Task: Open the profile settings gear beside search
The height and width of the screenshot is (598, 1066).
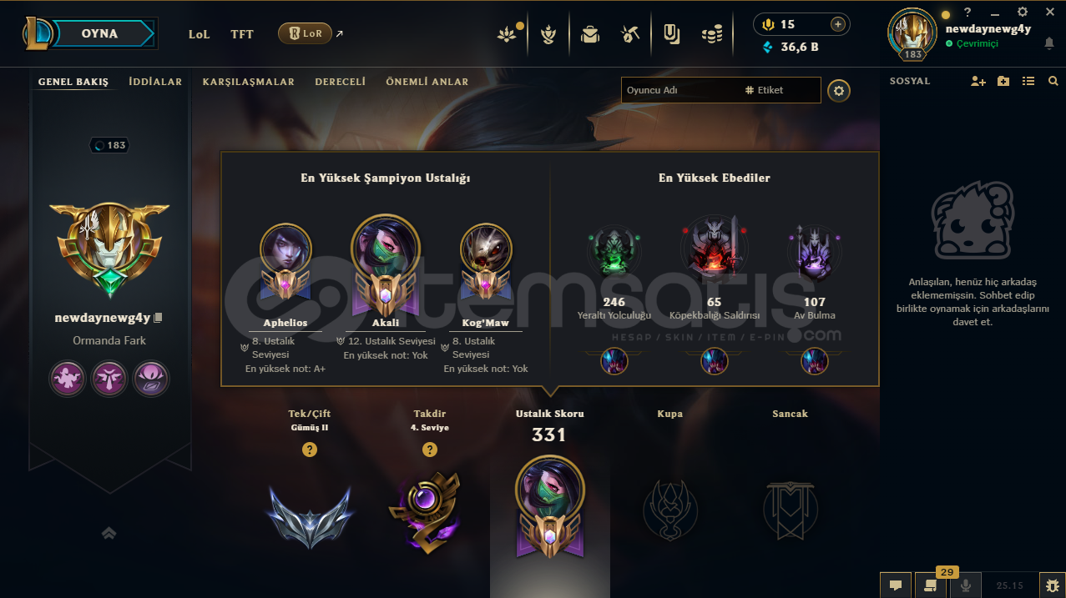Action: point(839,90)
